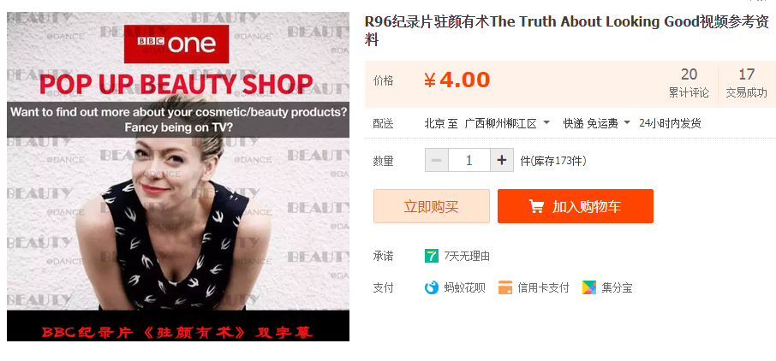Open the 累计评论 20 reviews count

(689, 83)
